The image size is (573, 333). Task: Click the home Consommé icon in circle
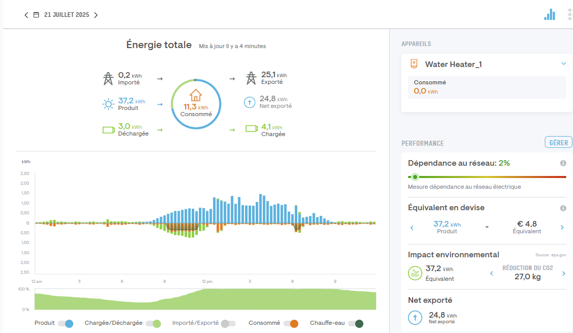coord(196,96)
